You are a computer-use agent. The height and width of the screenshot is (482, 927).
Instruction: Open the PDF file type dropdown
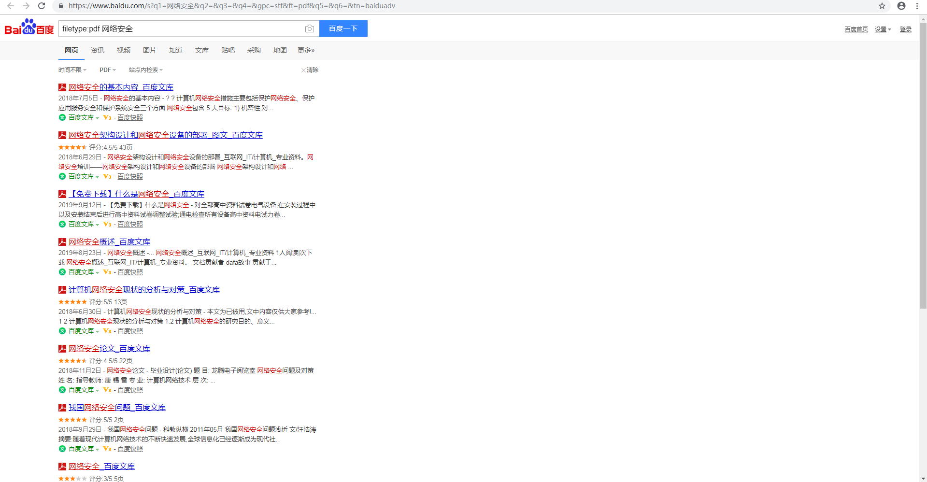(108, 70)
